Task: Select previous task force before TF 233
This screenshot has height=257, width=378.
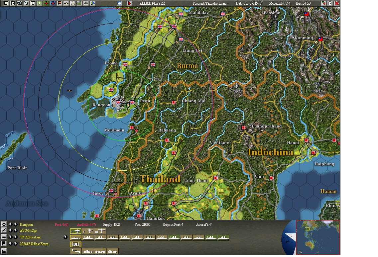Action: coord(10,237)
